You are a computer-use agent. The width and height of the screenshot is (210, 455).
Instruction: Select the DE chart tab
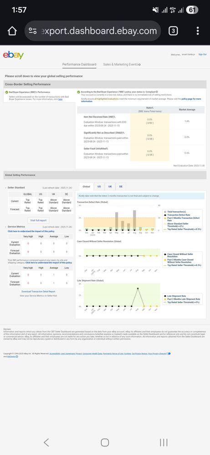coord(121,187)
